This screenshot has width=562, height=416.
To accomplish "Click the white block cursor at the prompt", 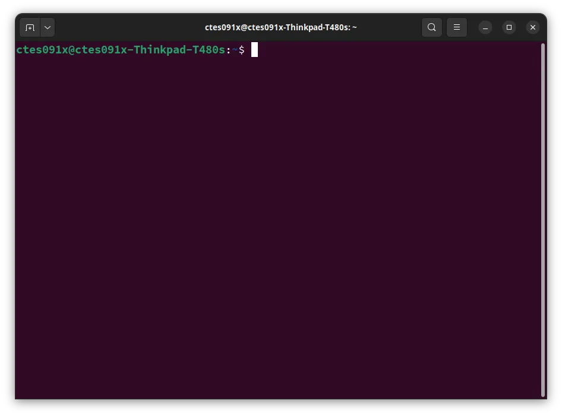I will [x=254, y=50].
